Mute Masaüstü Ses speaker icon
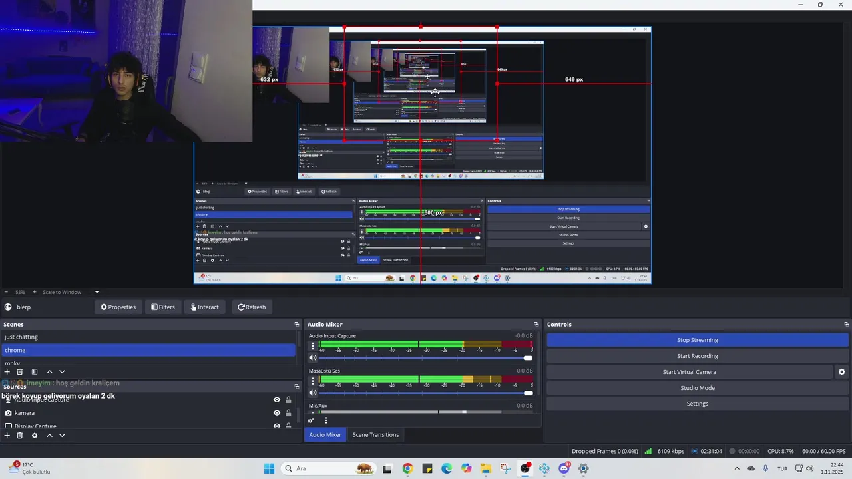852x479 pixels. tap(313, 393)
